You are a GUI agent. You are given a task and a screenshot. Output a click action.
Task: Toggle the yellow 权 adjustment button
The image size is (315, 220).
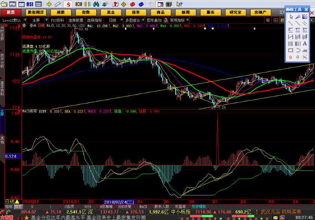click(282, 20)
